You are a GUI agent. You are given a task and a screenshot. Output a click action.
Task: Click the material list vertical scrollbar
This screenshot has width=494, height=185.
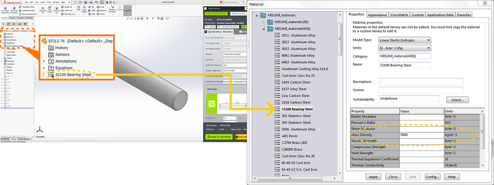pyautogui.click(x=340, y=86)
